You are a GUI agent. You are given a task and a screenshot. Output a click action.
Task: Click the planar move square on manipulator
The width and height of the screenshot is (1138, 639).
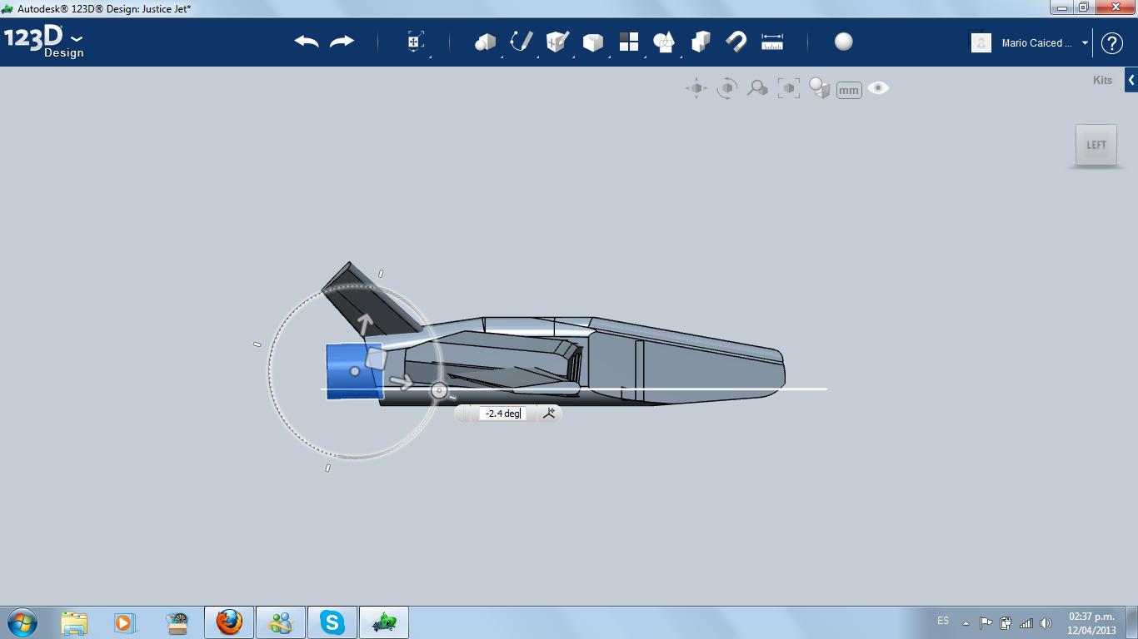(x=376, y=359)
